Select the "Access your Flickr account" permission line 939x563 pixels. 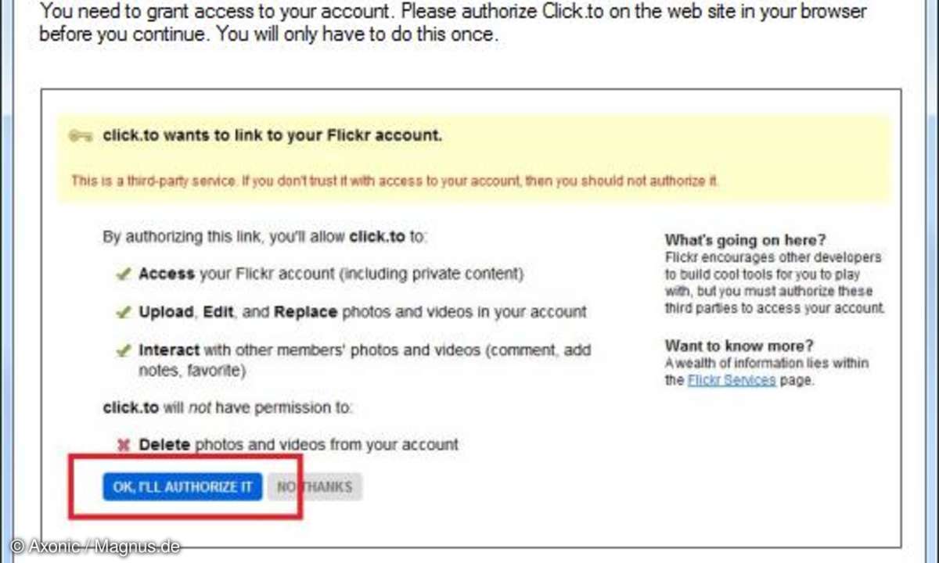(x=331, y=274)
